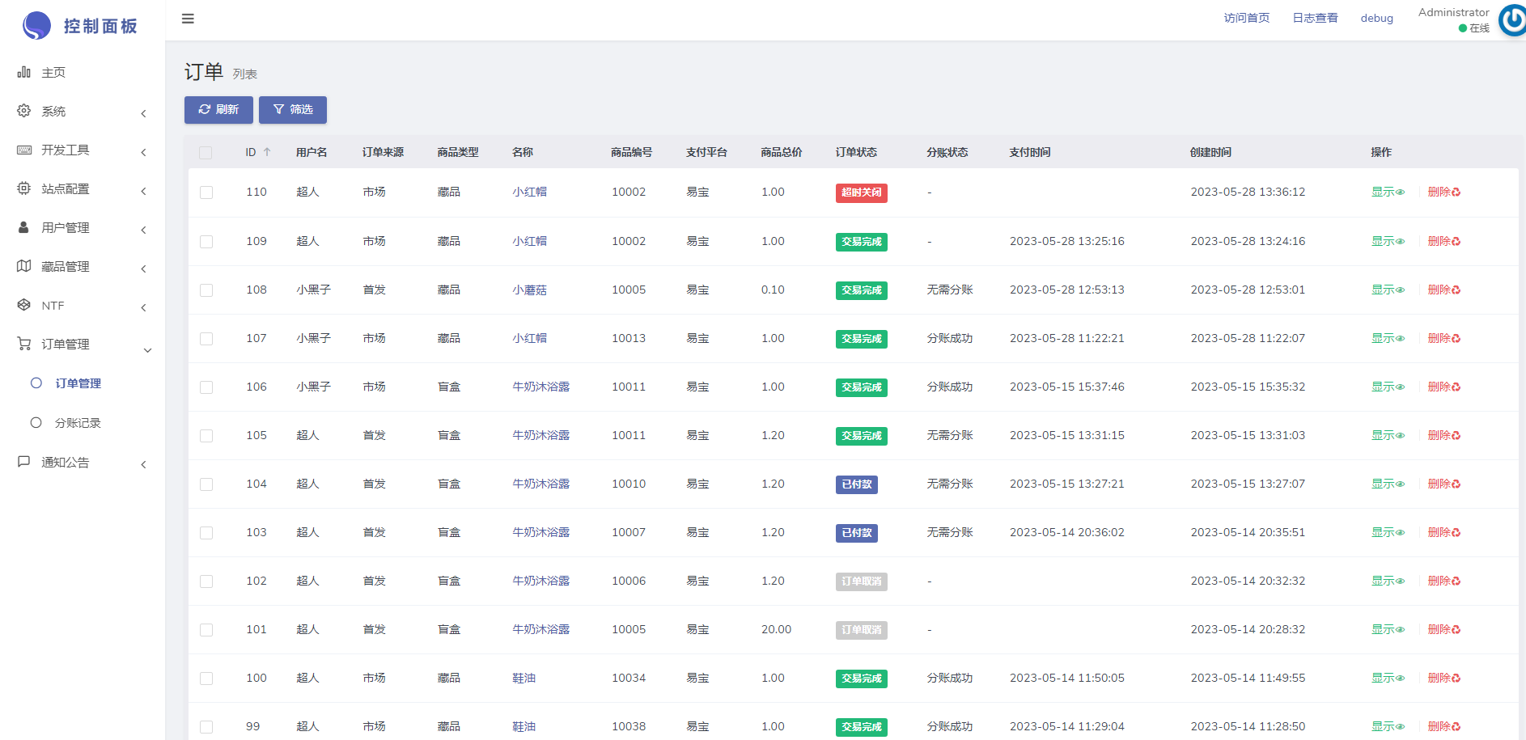Image resolution: width=1526 pixels, height=740 pixels.
Task: Open 鞋油 link in order 100
Action: point(524,678)
